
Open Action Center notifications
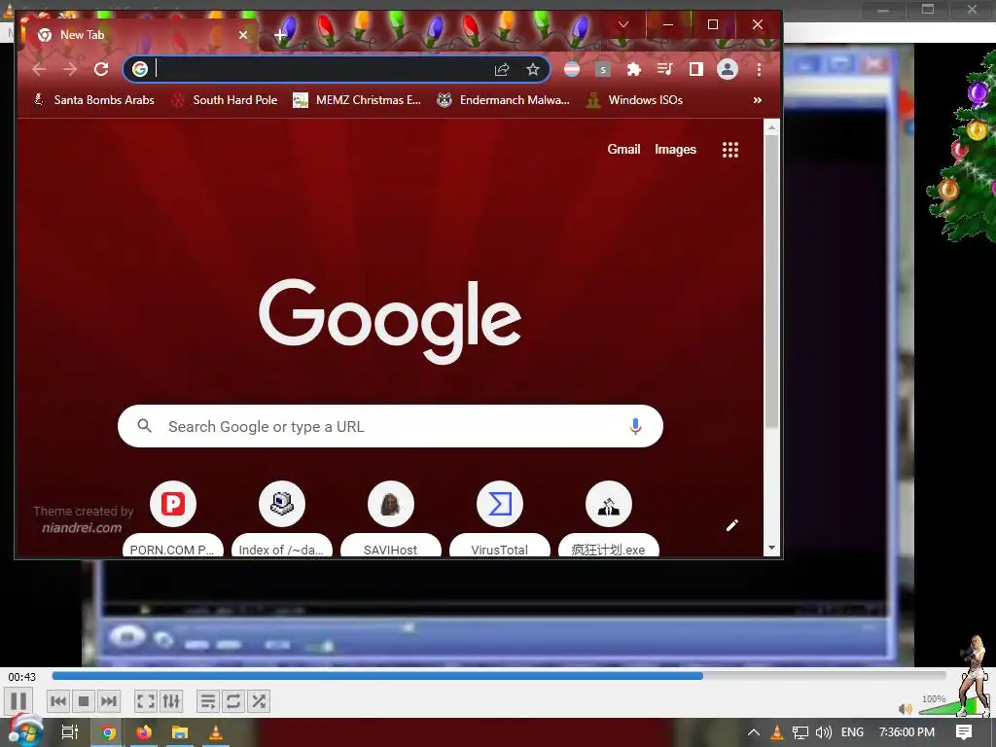click(964, 732)
